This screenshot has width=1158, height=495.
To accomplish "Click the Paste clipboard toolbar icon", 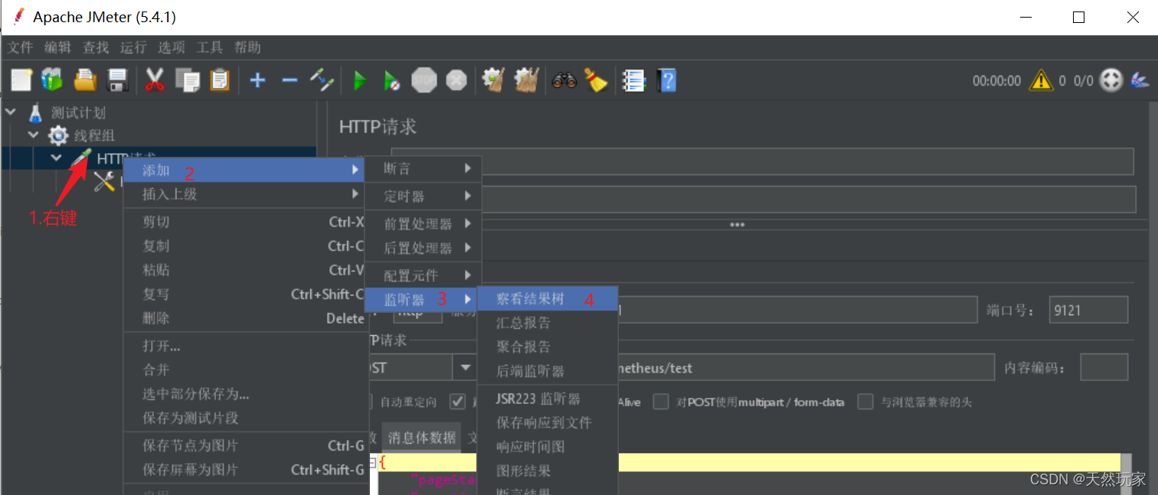I will 220,80.
